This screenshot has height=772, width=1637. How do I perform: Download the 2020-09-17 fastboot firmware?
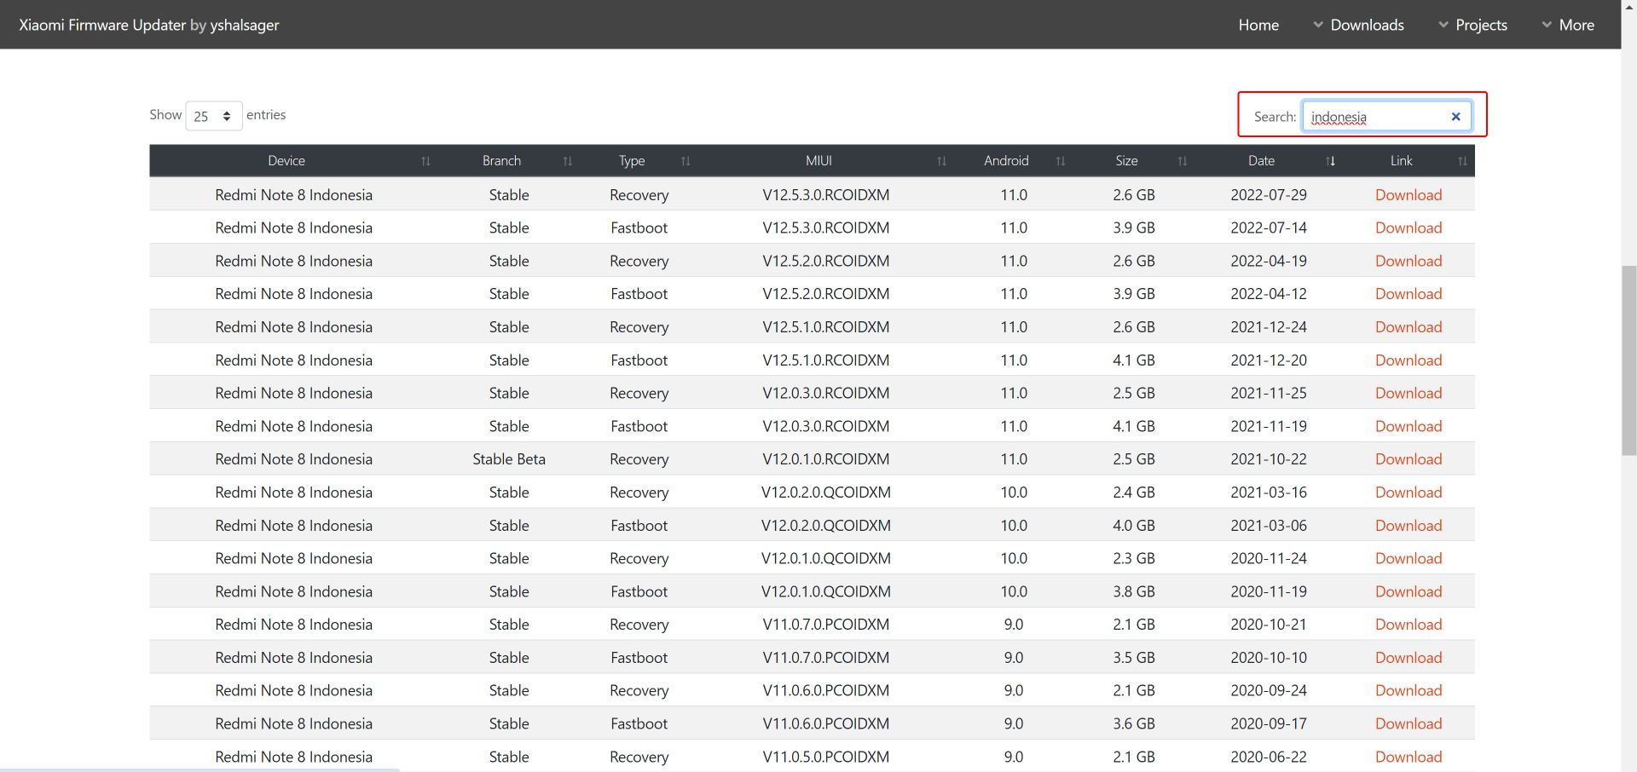[x=1409, y=723]
